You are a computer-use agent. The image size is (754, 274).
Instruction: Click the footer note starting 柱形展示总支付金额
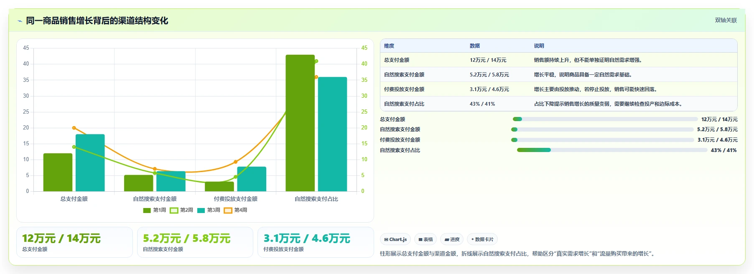click(x=518, y=254)
